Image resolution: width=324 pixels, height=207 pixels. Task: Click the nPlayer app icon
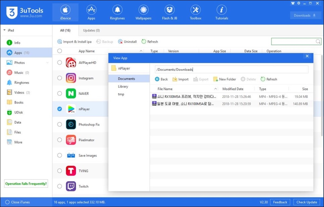point(71,109)
